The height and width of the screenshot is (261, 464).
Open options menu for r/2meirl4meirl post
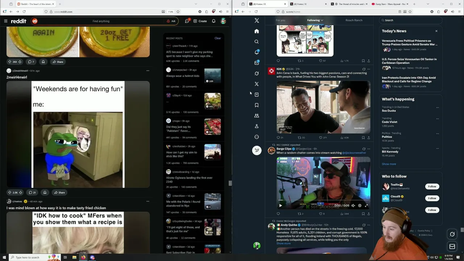pos(148,71)
